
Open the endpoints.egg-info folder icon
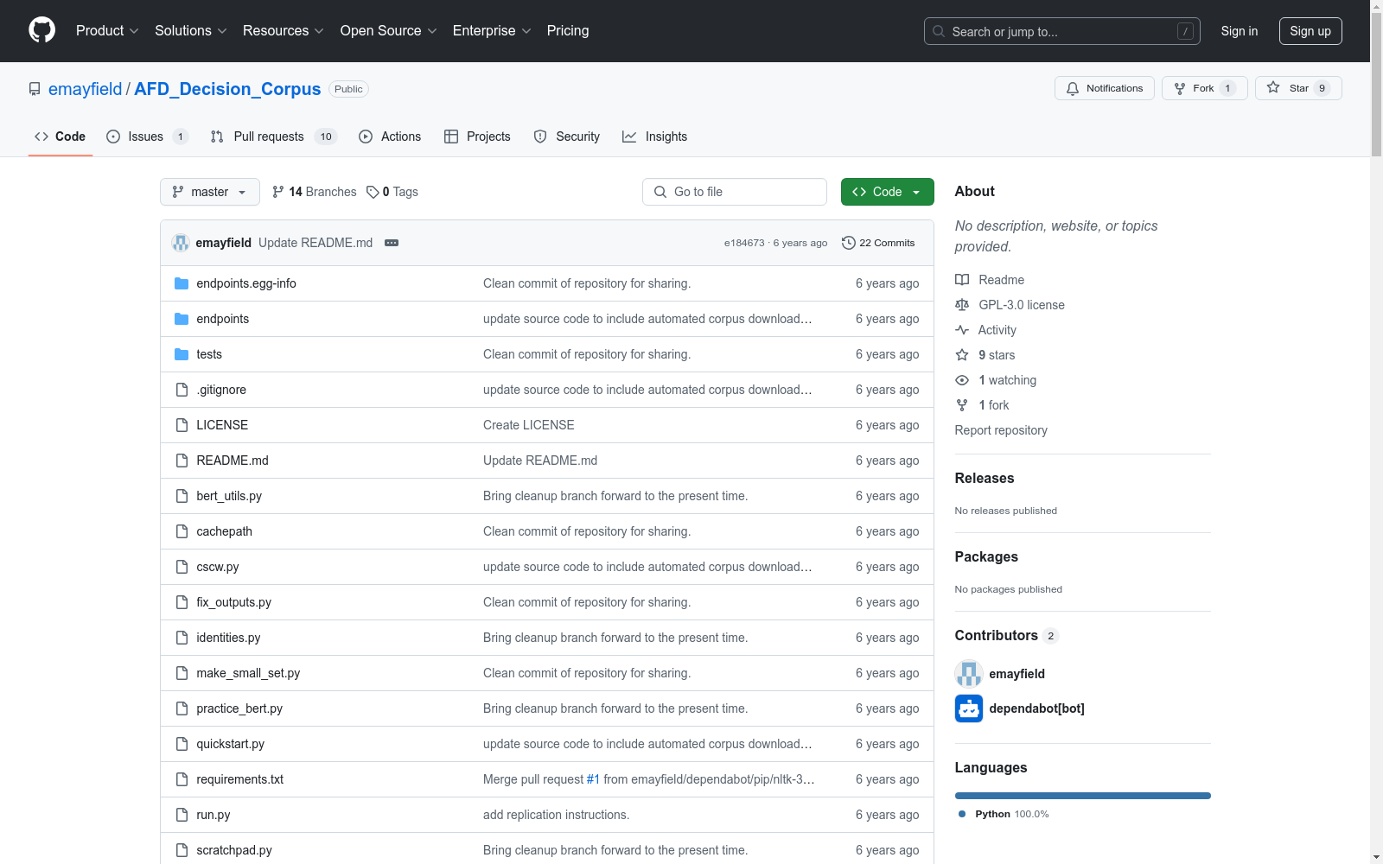(x=182, y=283)
